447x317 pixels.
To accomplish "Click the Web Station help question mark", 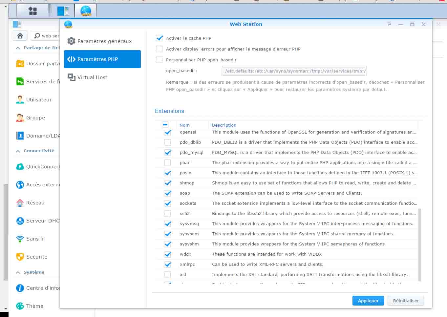I will 389,24.
